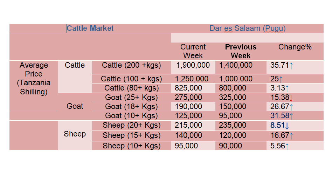Screen dimensions: 332x187
Task: Select the Cattle (200 +kgs) row label
Action: click(131, 65)
